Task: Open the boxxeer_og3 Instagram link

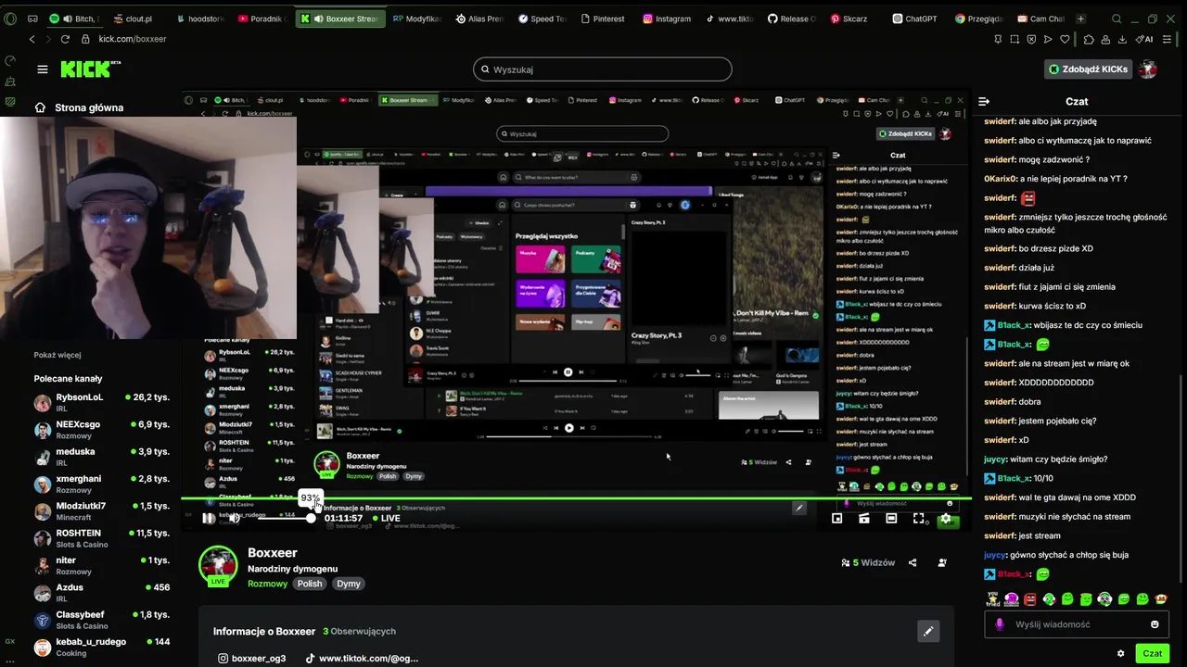Action: coord(251,659)
